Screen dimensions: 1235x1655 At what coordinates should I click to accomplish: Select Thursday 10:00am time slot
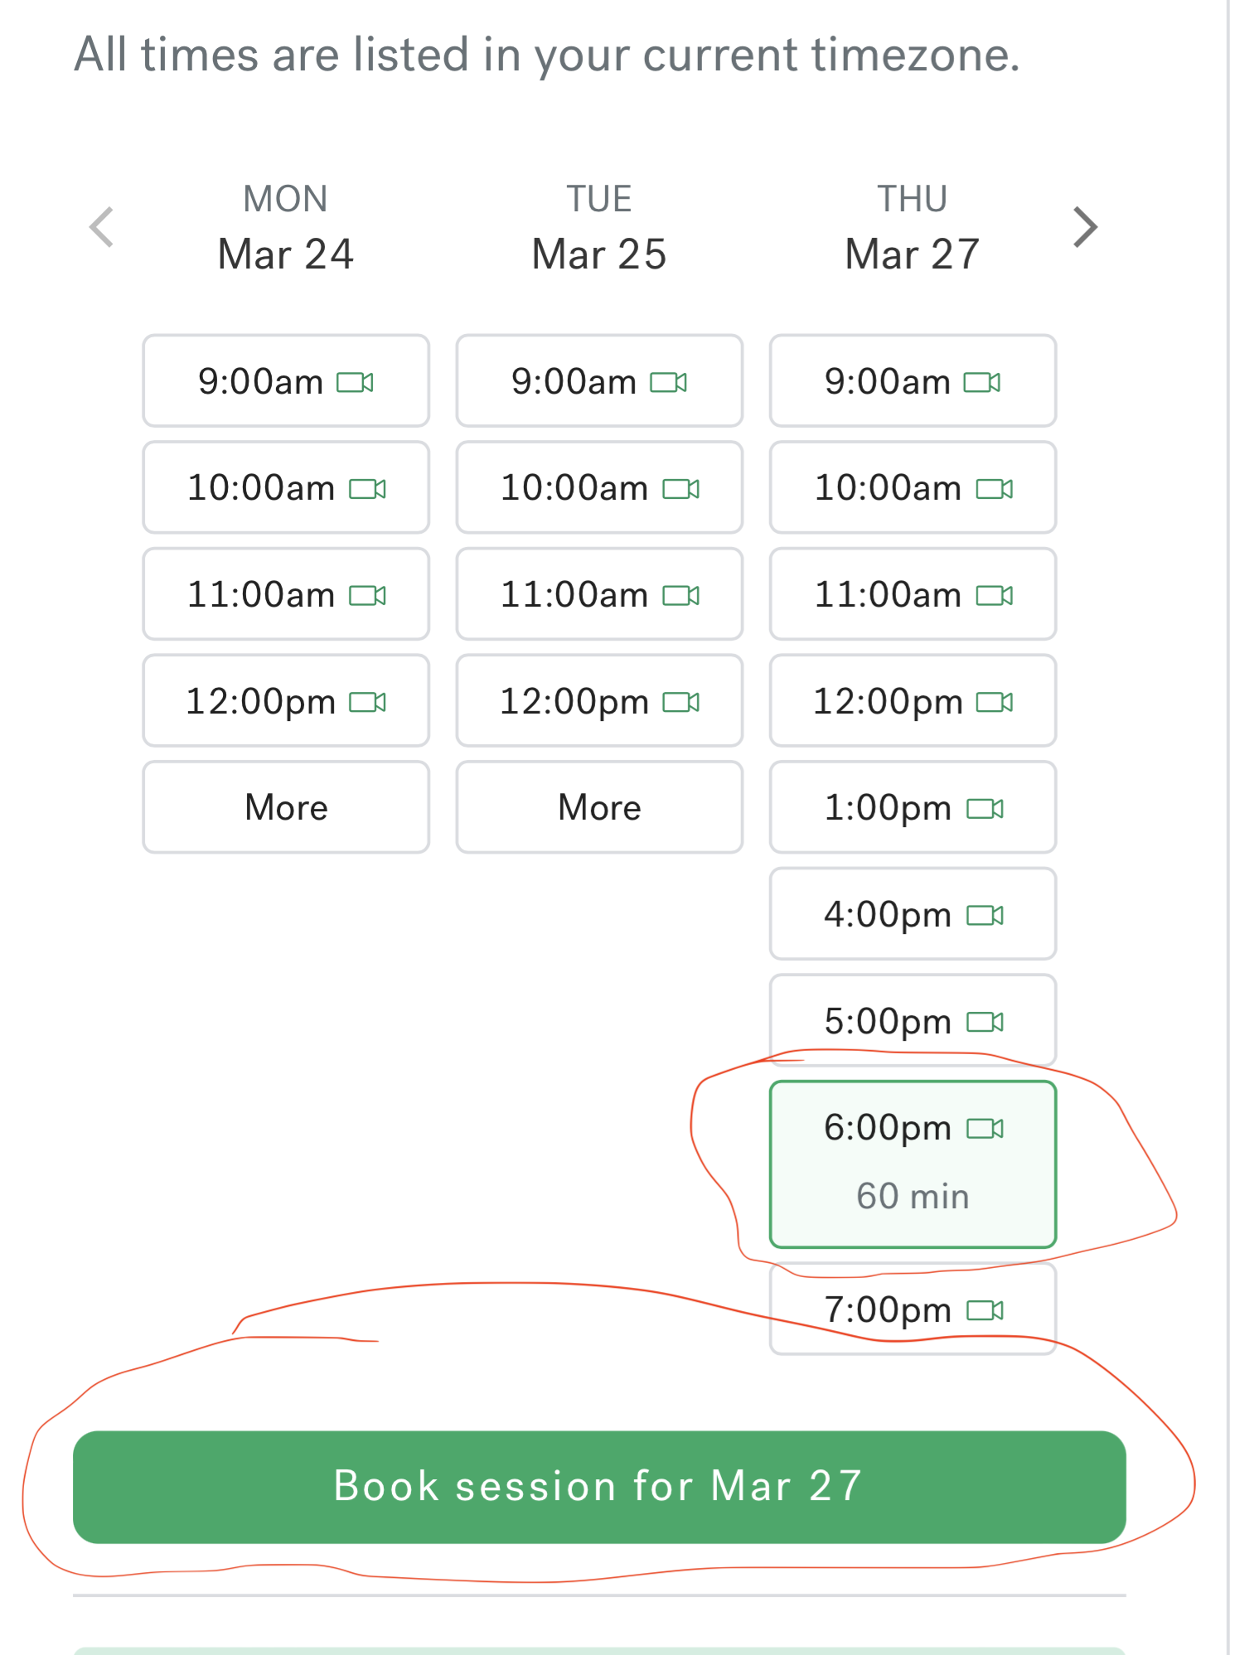coord(913,487)
